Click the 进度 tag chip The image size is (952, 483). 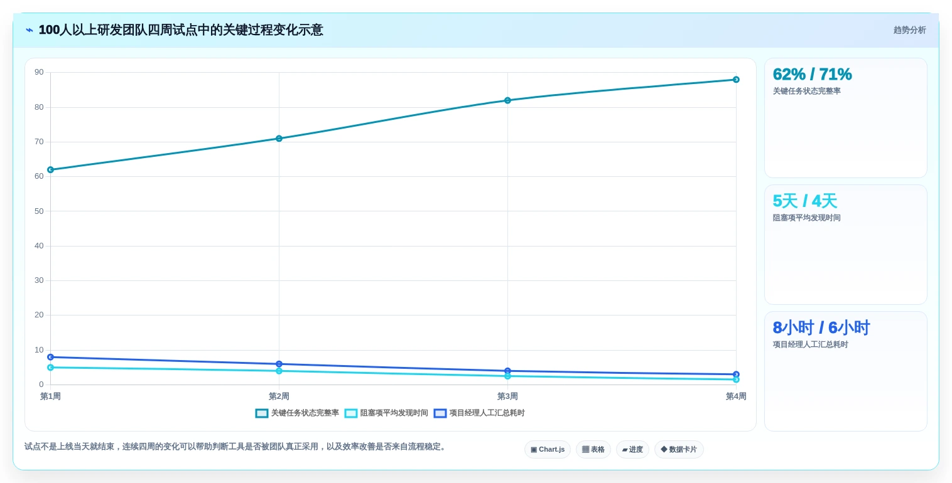[x=632, y=450]
